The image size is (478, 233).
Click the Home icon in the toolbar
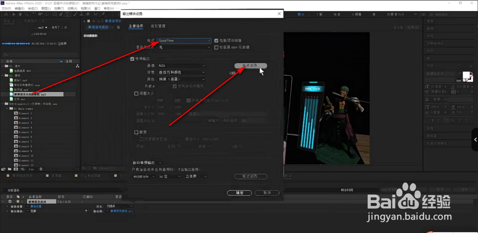point(6,14)
